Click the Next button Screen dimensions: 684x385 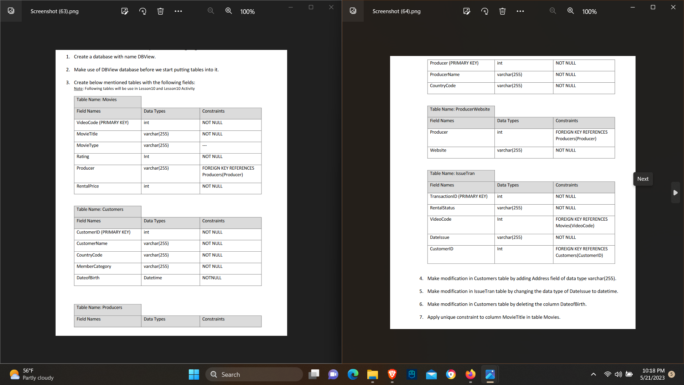[x=643, y=179]
